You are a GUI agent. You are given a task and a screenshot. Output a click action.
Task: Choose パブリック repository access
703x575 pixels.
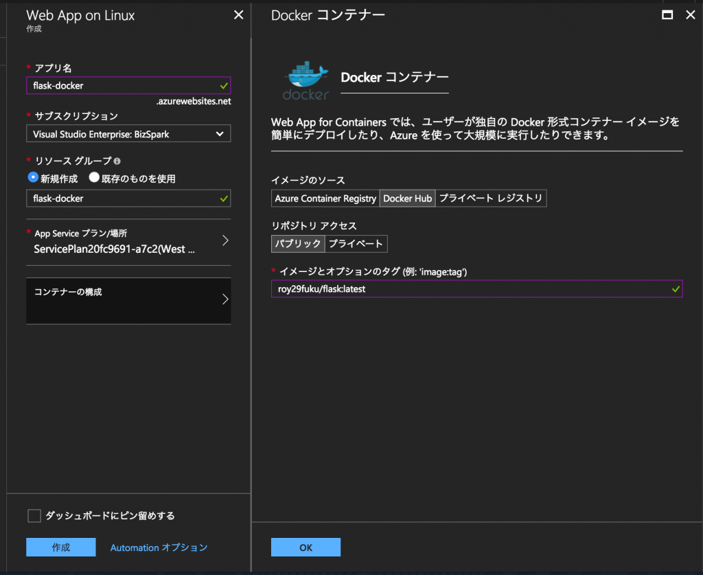coord(298,244)
